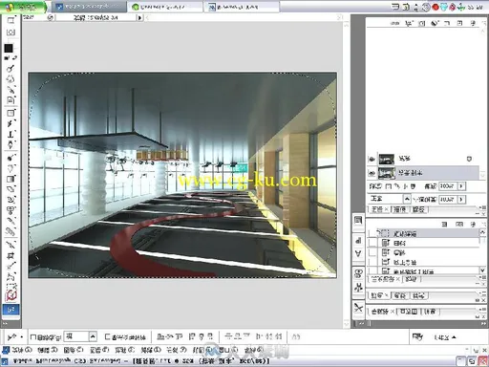Select the Rectangular Marquee tool
Viewport: 489px width, 367px height.
[11, 286]
